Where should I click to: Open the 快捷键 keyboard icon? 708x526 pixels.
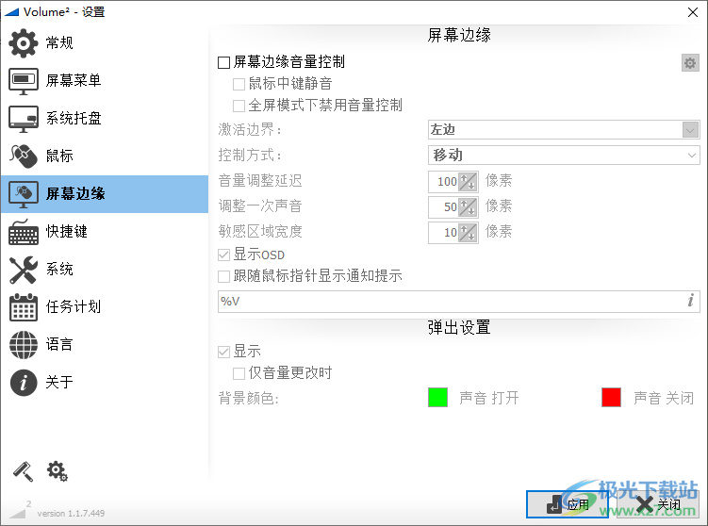(24, 232)
